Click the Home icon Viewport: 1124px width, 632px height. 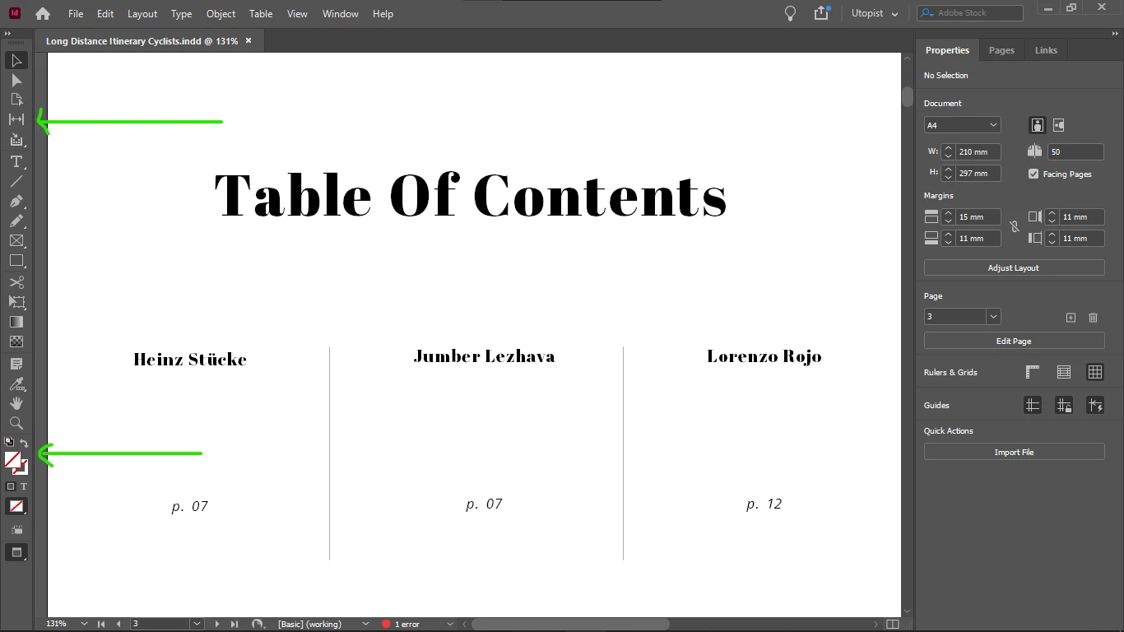43,13
